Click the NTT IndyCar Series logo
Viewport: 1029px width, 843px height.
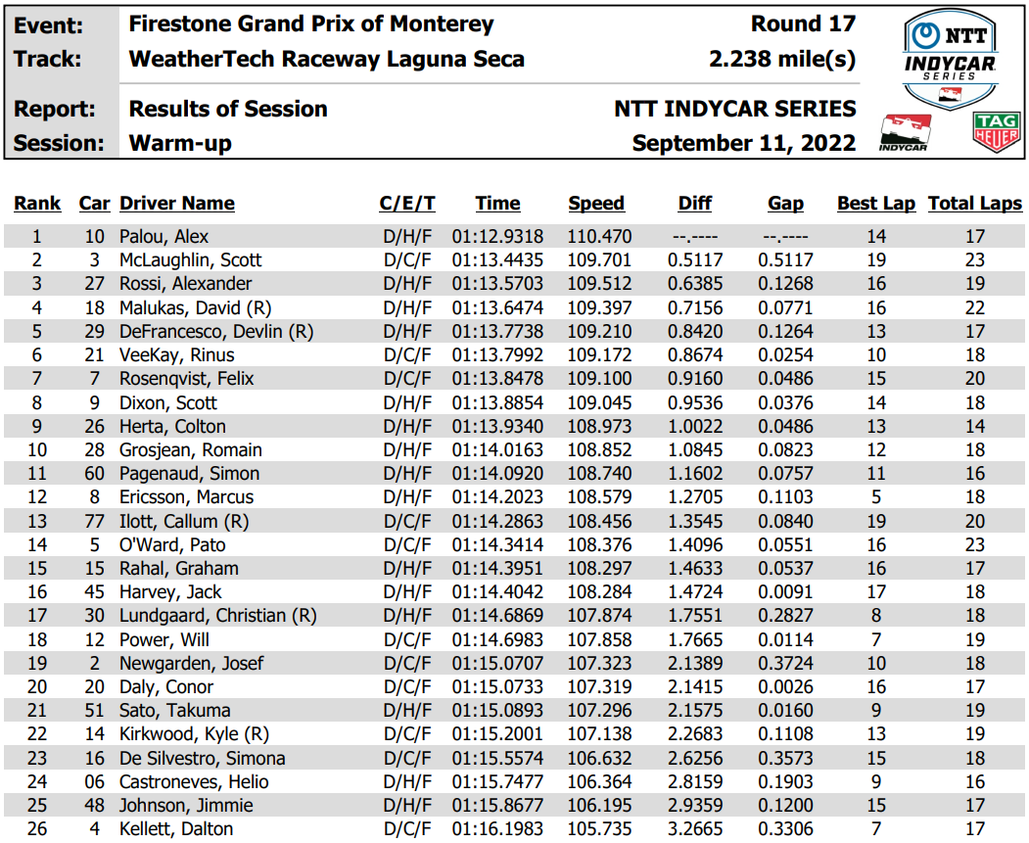tap(950, 60)
